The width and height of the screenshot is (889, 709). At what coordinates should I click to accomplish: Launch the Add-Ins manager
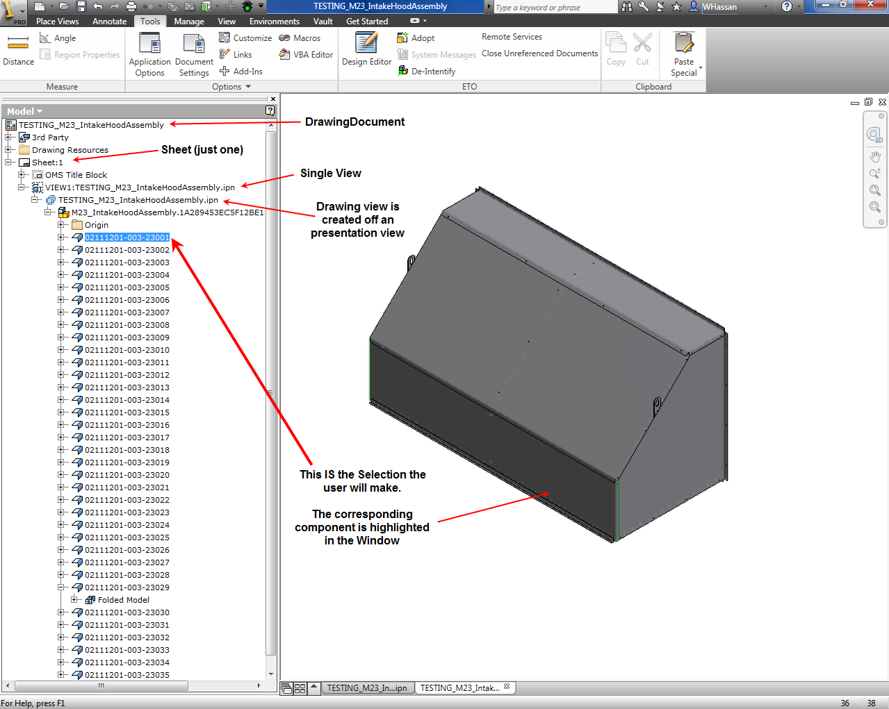[x=241, y=72]
